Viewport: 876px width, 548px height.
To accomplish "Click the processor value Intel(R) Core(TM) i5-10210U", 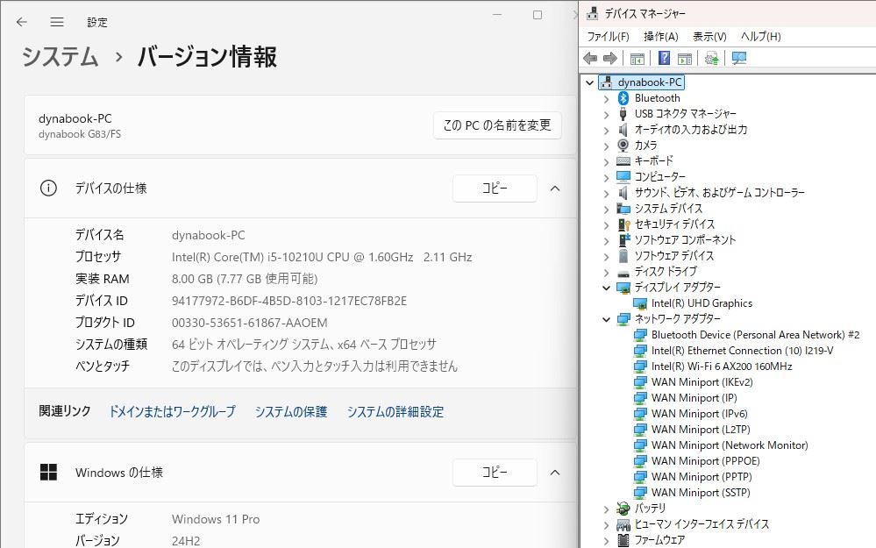I will [x=322, y=257].
